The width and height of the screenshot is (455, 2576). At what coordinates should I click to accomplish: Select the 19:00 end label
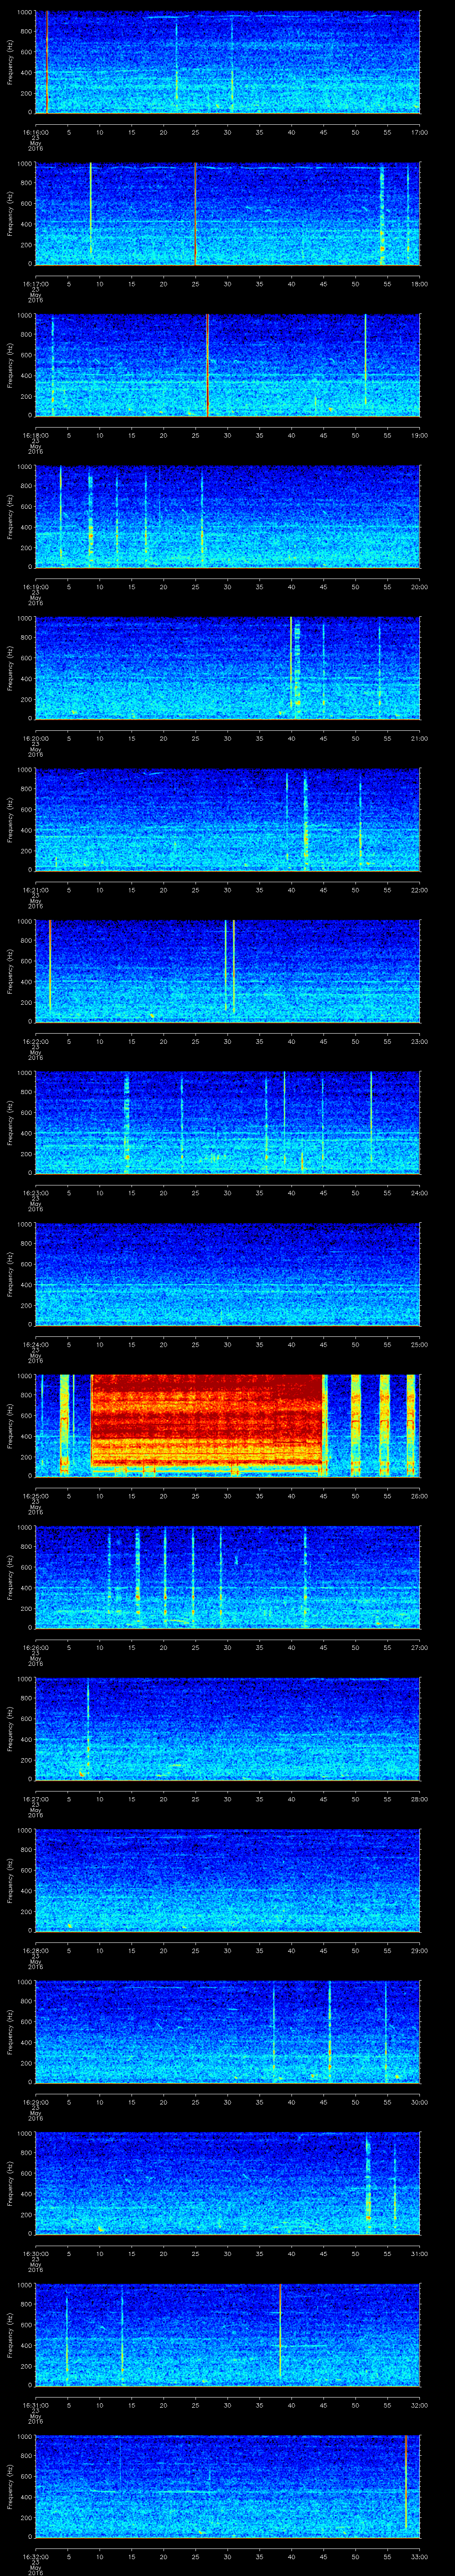[x=419, y=435]
